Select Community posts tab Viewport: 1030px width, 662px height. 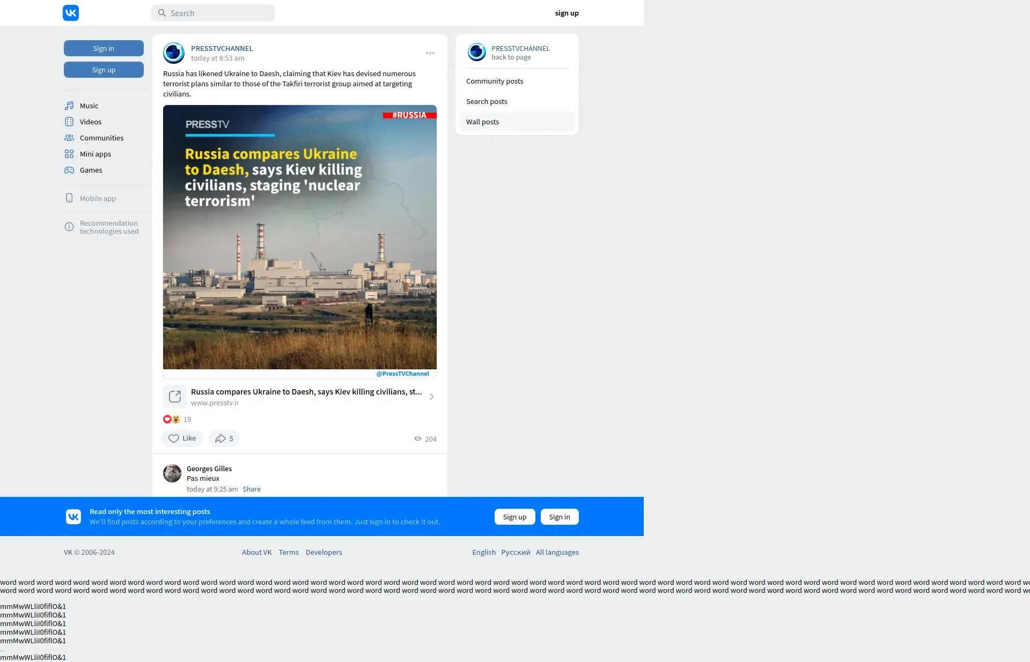(517, 81)
